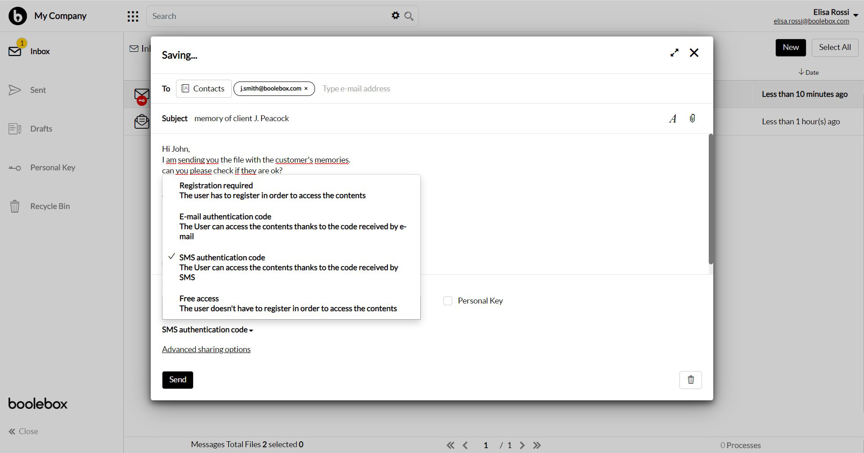
Task: Open the Elisa Rossi account dropdown
Action: point(855,15)
